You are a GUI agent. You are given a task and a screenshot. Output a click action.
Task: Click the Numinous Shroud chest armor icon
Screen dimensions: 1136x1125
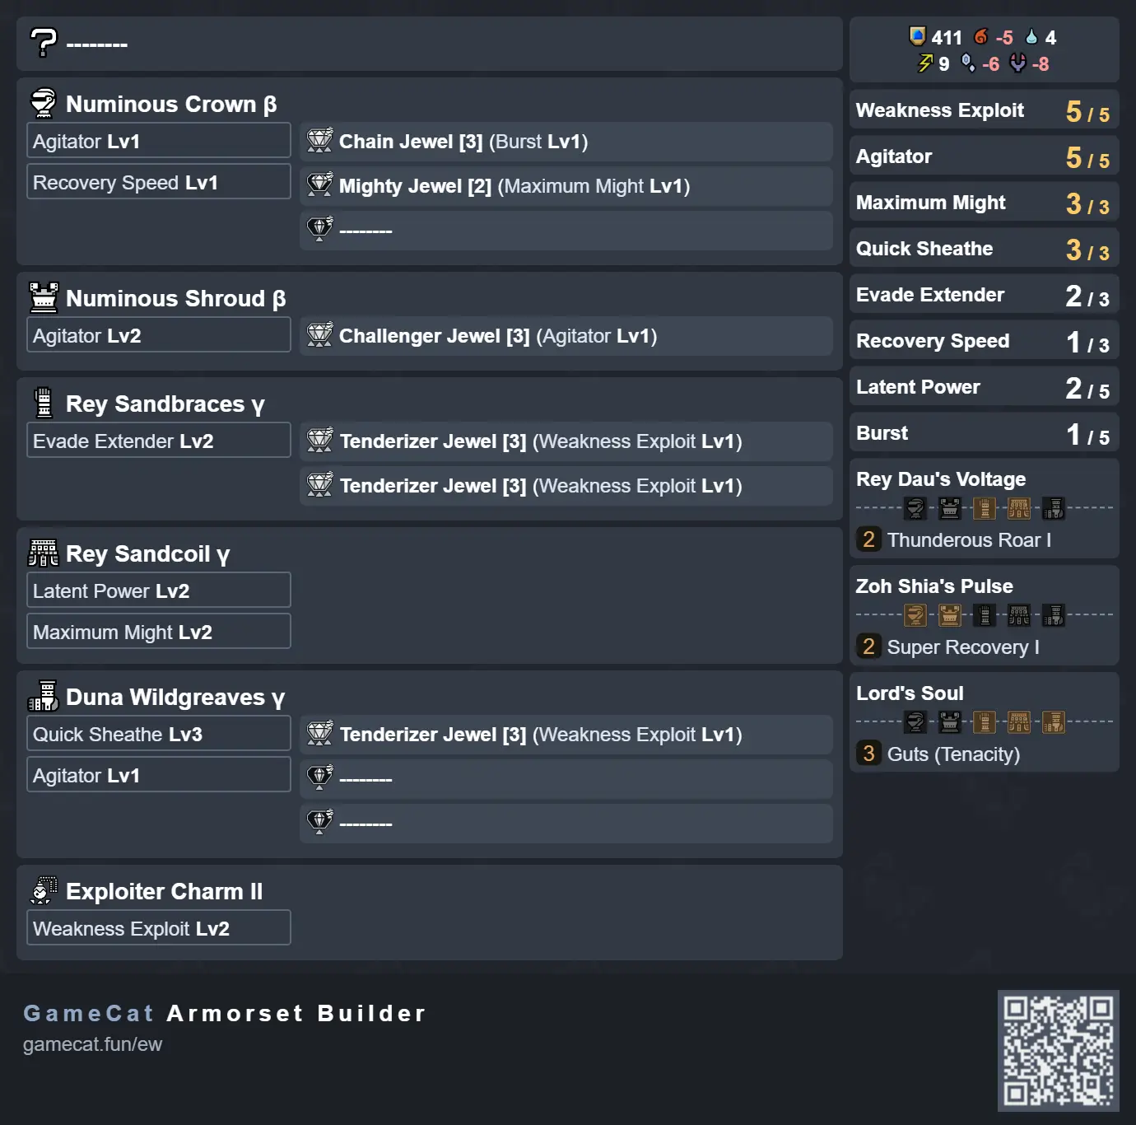[x=44, y=297]
